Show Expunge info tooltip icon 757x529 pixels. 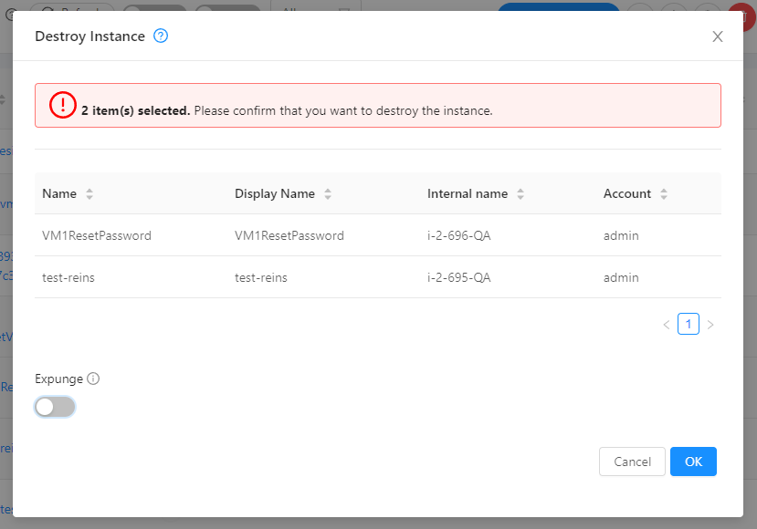[x=93, y=379]
